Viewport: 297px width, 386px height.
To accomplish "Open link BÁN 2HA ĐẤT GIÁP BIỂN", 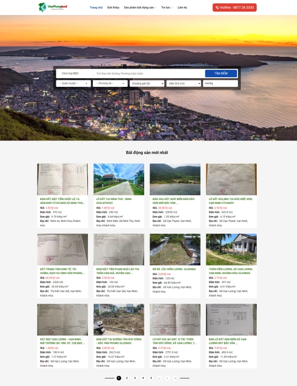I will [x=173, y=201].
